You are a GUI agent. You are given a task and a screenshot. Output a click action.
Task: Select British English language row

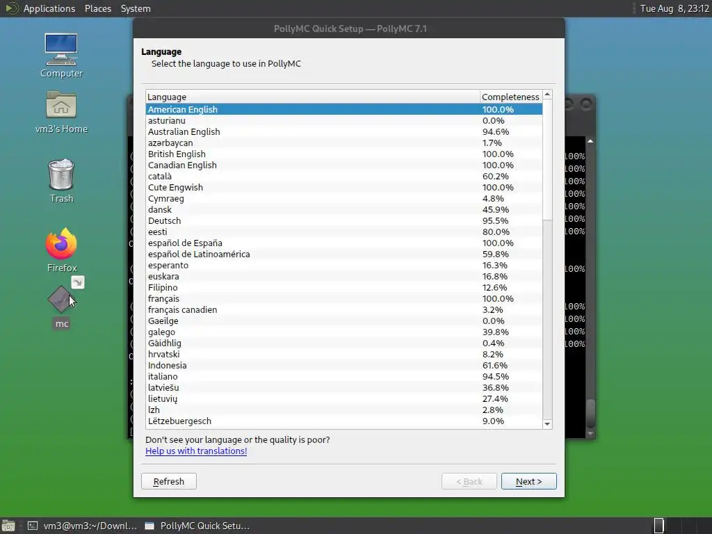[344, 154]
